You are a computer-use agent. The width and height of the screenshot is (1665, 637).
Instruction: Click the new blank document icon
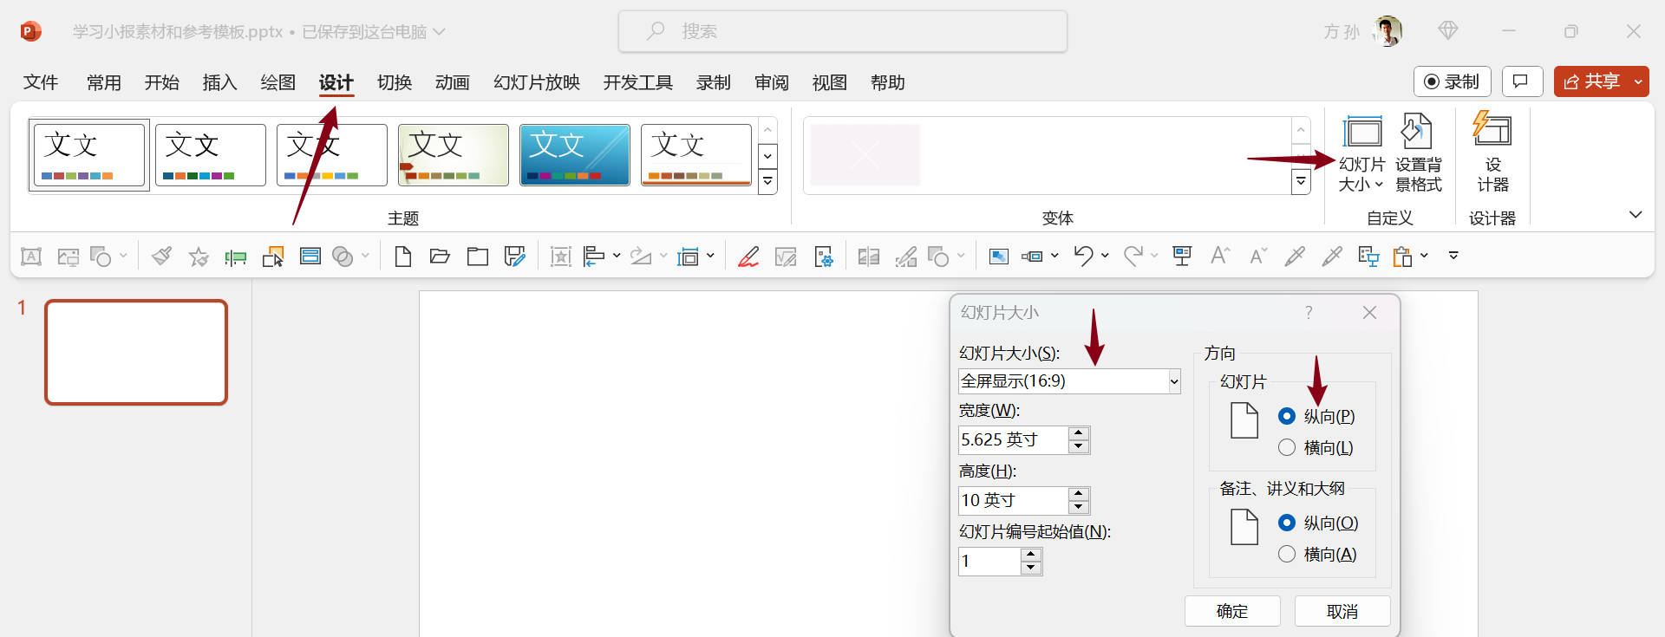click(x=402, y=257)
